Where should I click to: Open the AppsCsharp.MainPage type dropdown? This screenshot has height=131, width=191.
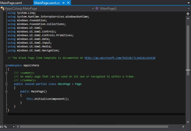(x=93, y=9)
